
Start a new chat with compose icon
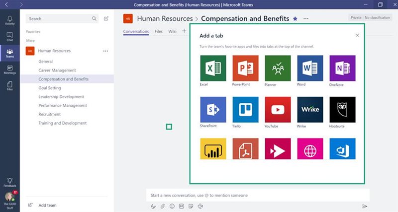tap(106, 18)
